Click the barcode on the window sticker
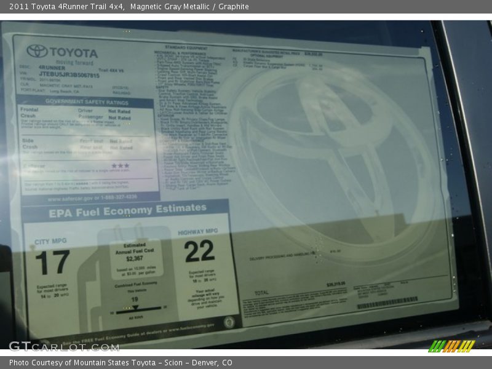The width and height of the screenshot is (492, 369). [387, 303]
